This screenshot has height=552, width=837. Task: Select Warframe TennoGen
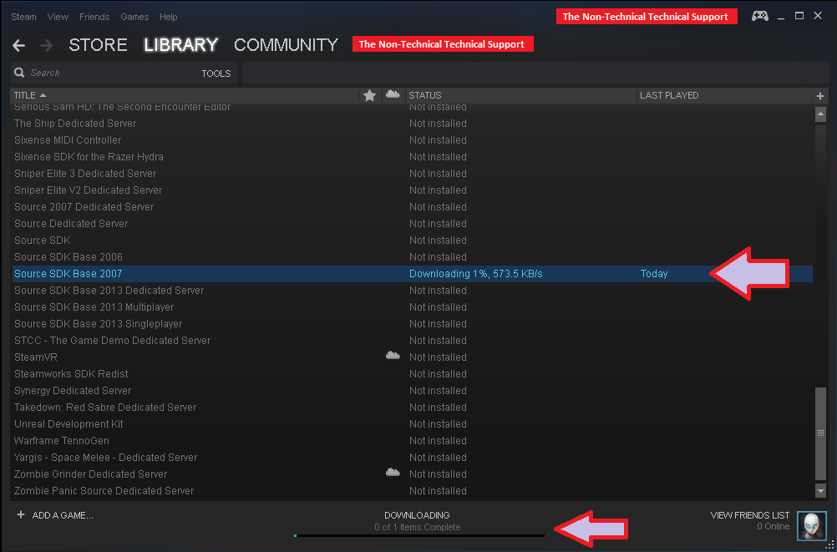click(61, 440)
